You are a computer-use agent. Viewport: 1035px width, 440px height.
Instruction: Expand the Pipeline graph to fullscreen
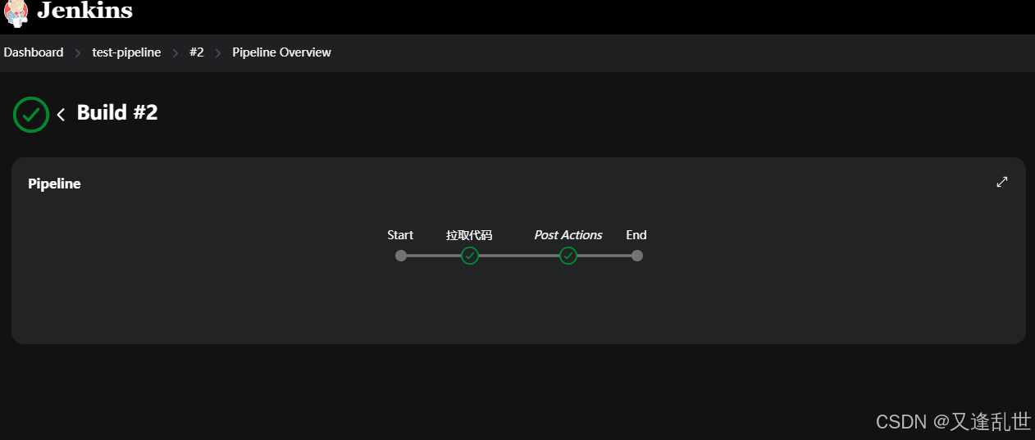(1001, 182)
